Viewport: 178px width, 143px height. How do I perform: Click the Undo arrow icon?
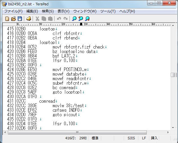pos(59,19)
